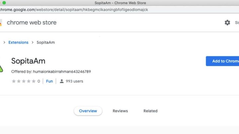
Task: Click the fifth rating star
Action: point(34,81)
